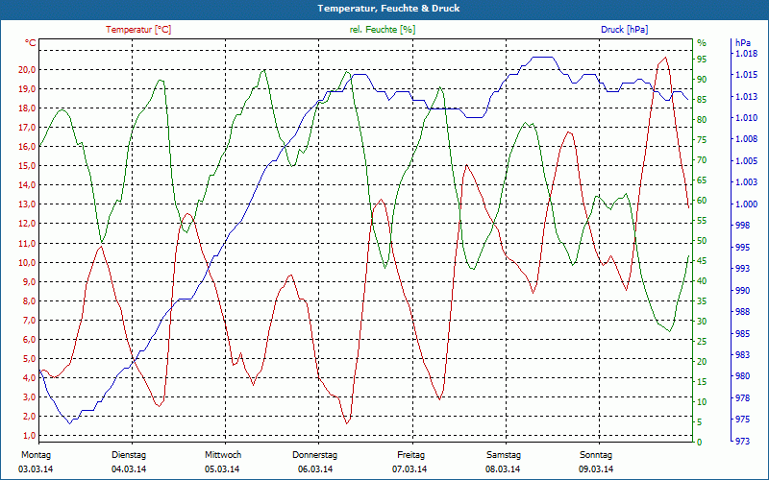Click the "Samstag" day label
The height and width of the screenshot is (480, 769).
click(x=503, y=455)
